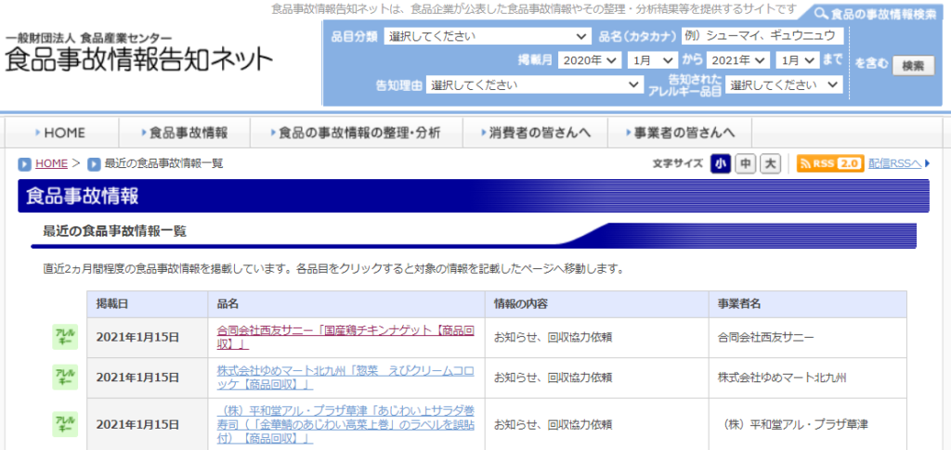Open ゆめマート北九州 えびクリームコロッケ link
951x450 pixels.
coord(345,378)
